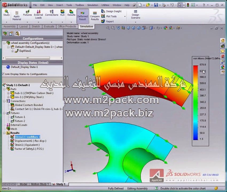Switch to the Evaluate tab

point(49,26)
